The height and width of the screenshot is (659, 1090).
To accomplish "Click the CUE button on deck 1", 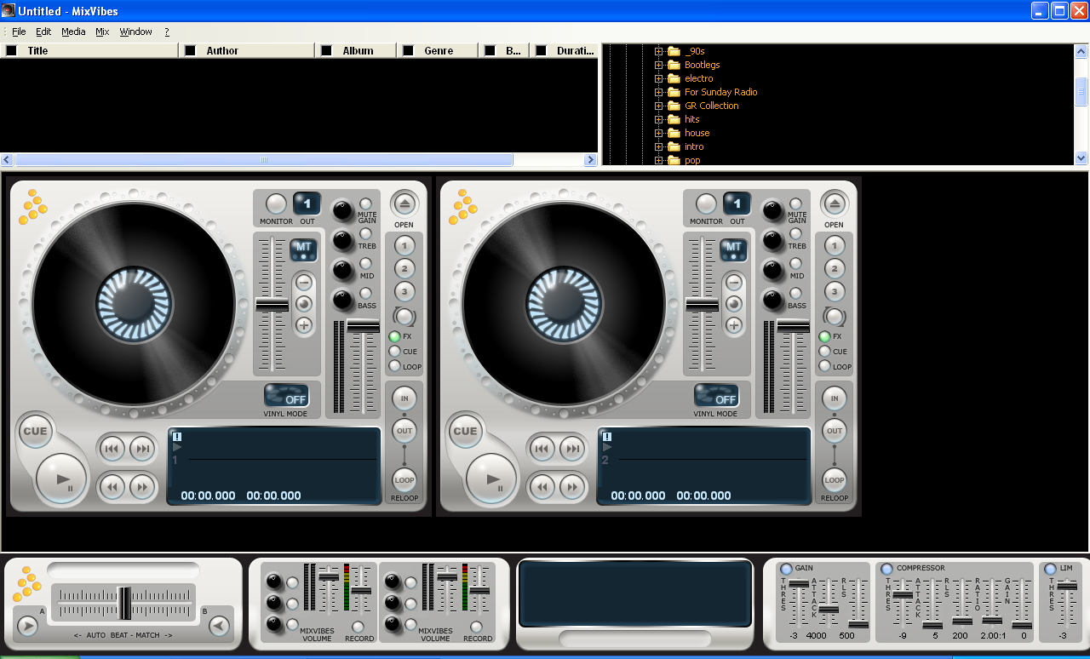I will [35, 431].
